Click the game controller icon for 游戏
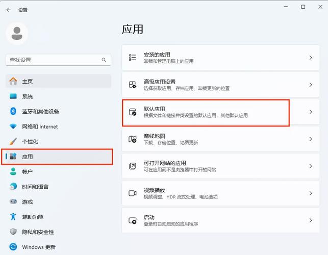 (x=13, y=201)
